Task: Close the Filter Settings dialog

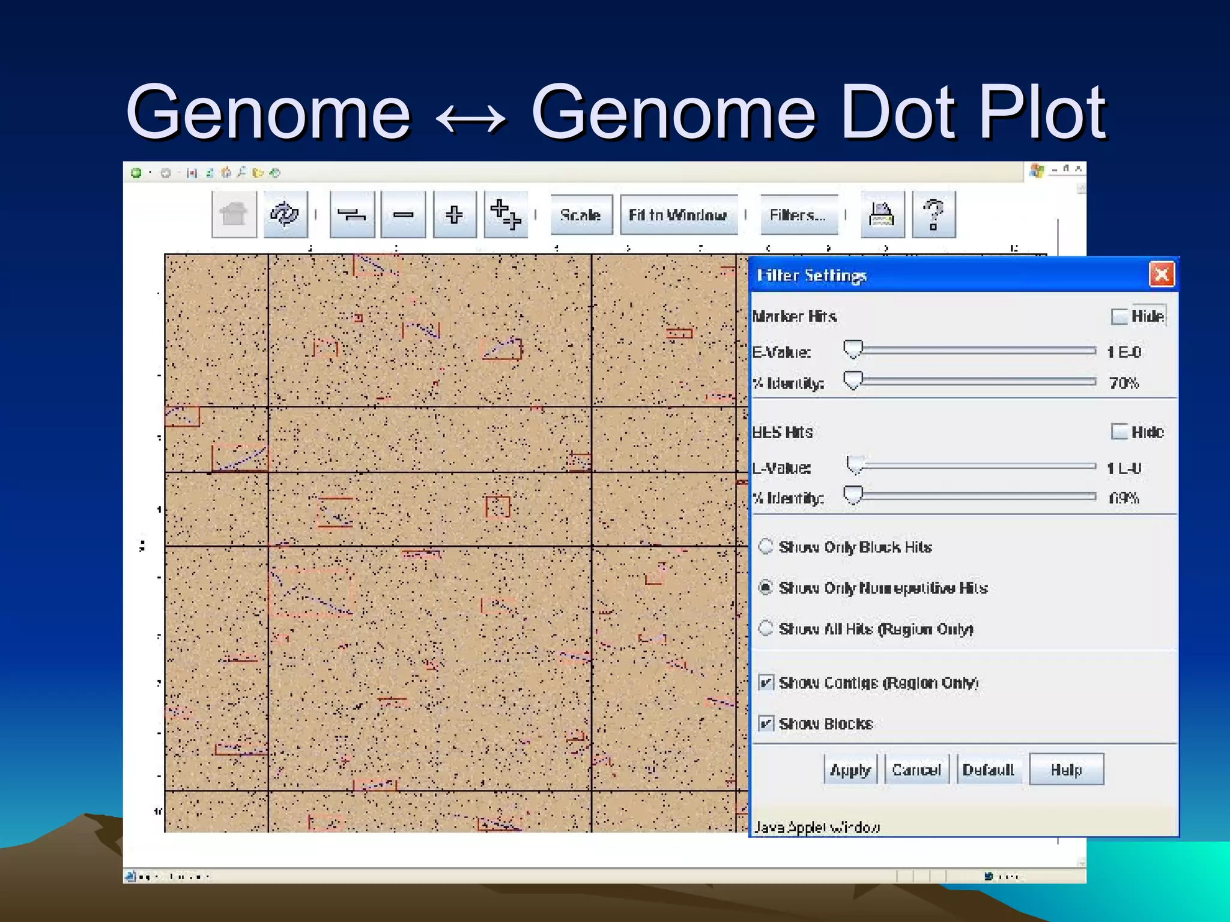Action: 1162,275
